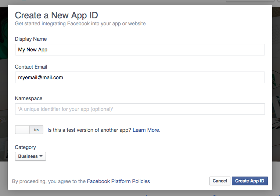
Task: Click the 'By proceeding, you agree' text
Action: coord(49,181)
